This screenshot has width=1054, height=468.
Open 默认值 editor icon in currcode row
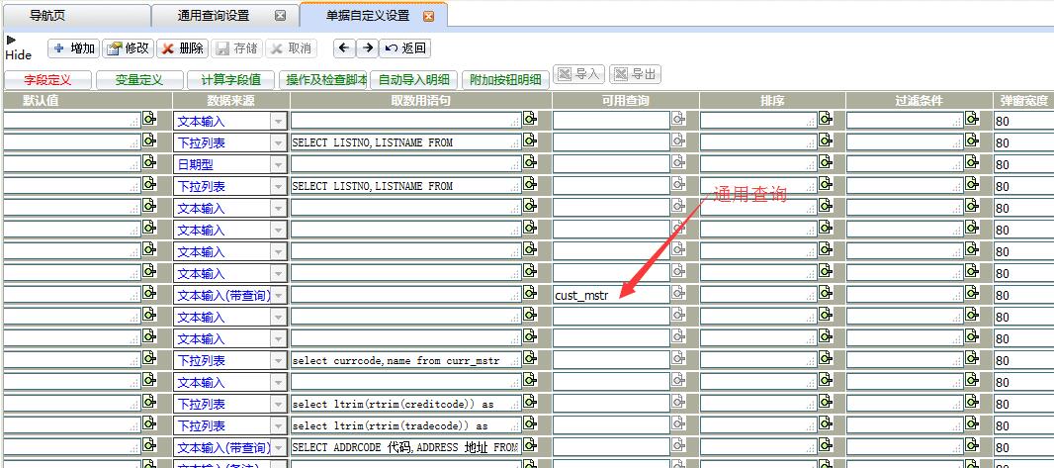coord(149,358)
